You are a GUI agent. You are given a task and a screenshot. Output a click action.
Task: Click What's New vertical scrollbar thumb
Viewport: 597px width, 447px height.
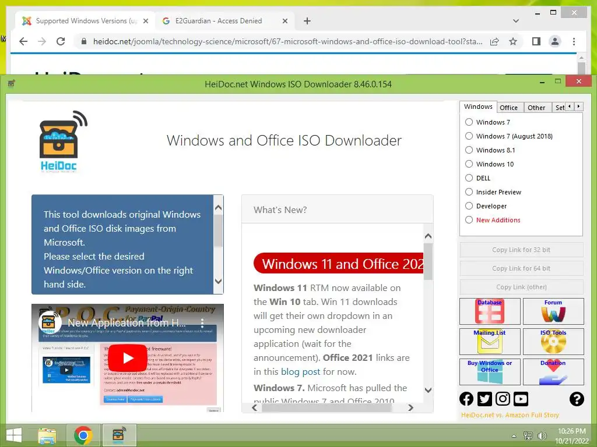click(428, 261)
